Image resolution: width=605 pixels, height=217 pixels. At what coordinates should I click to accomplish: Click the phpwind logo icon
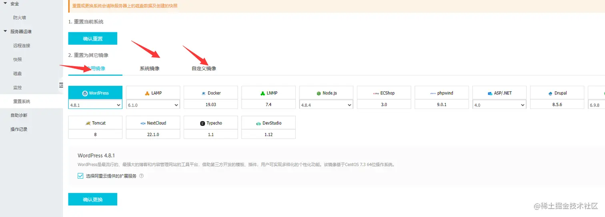tap(433, 93)
